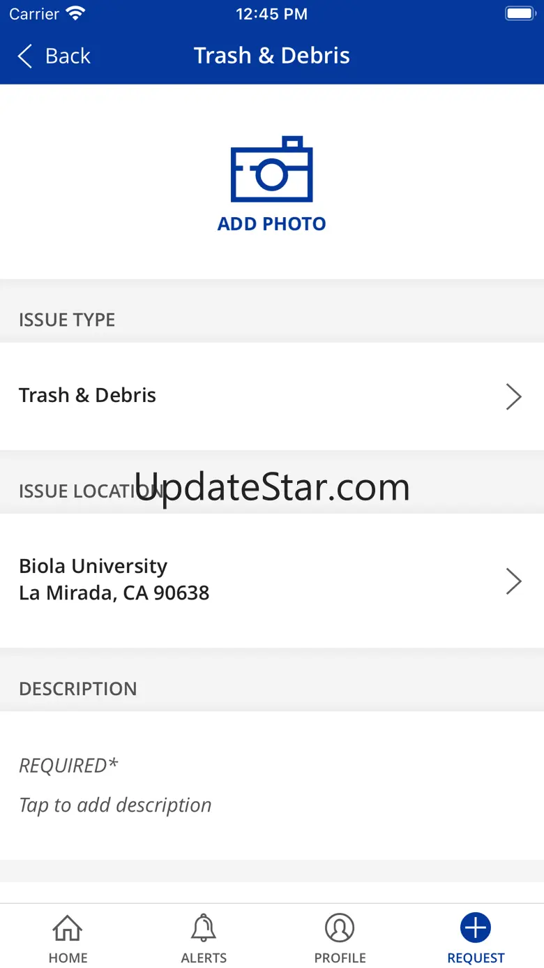Tap the 12:45 PM status bar clock
This screenshot has height=968, width=544.
(x=271, y=14)
